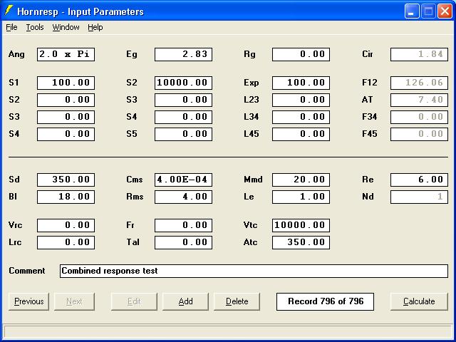The image size is (456, 342).
Task: Go to the Previous record
Action: 28,301
